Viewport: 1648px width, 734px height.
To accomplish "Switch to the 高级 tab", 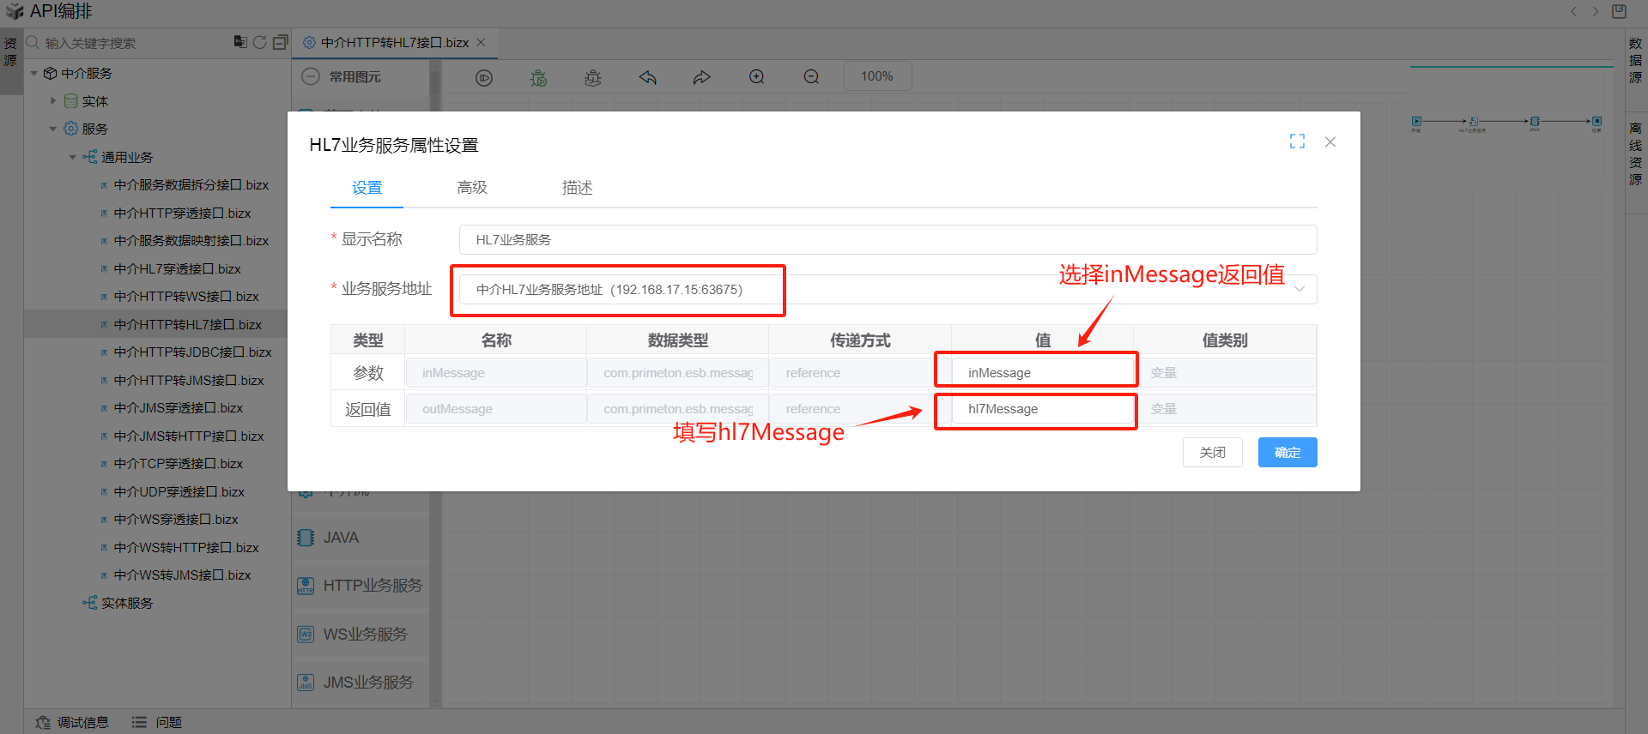I will click(x=472, y=188).
